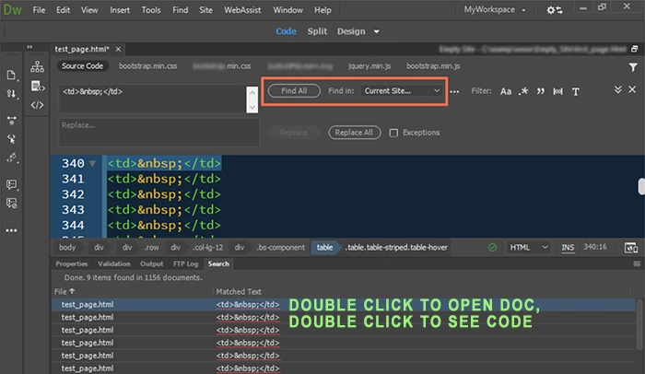Click the find field down arrow

click(252, 107)
